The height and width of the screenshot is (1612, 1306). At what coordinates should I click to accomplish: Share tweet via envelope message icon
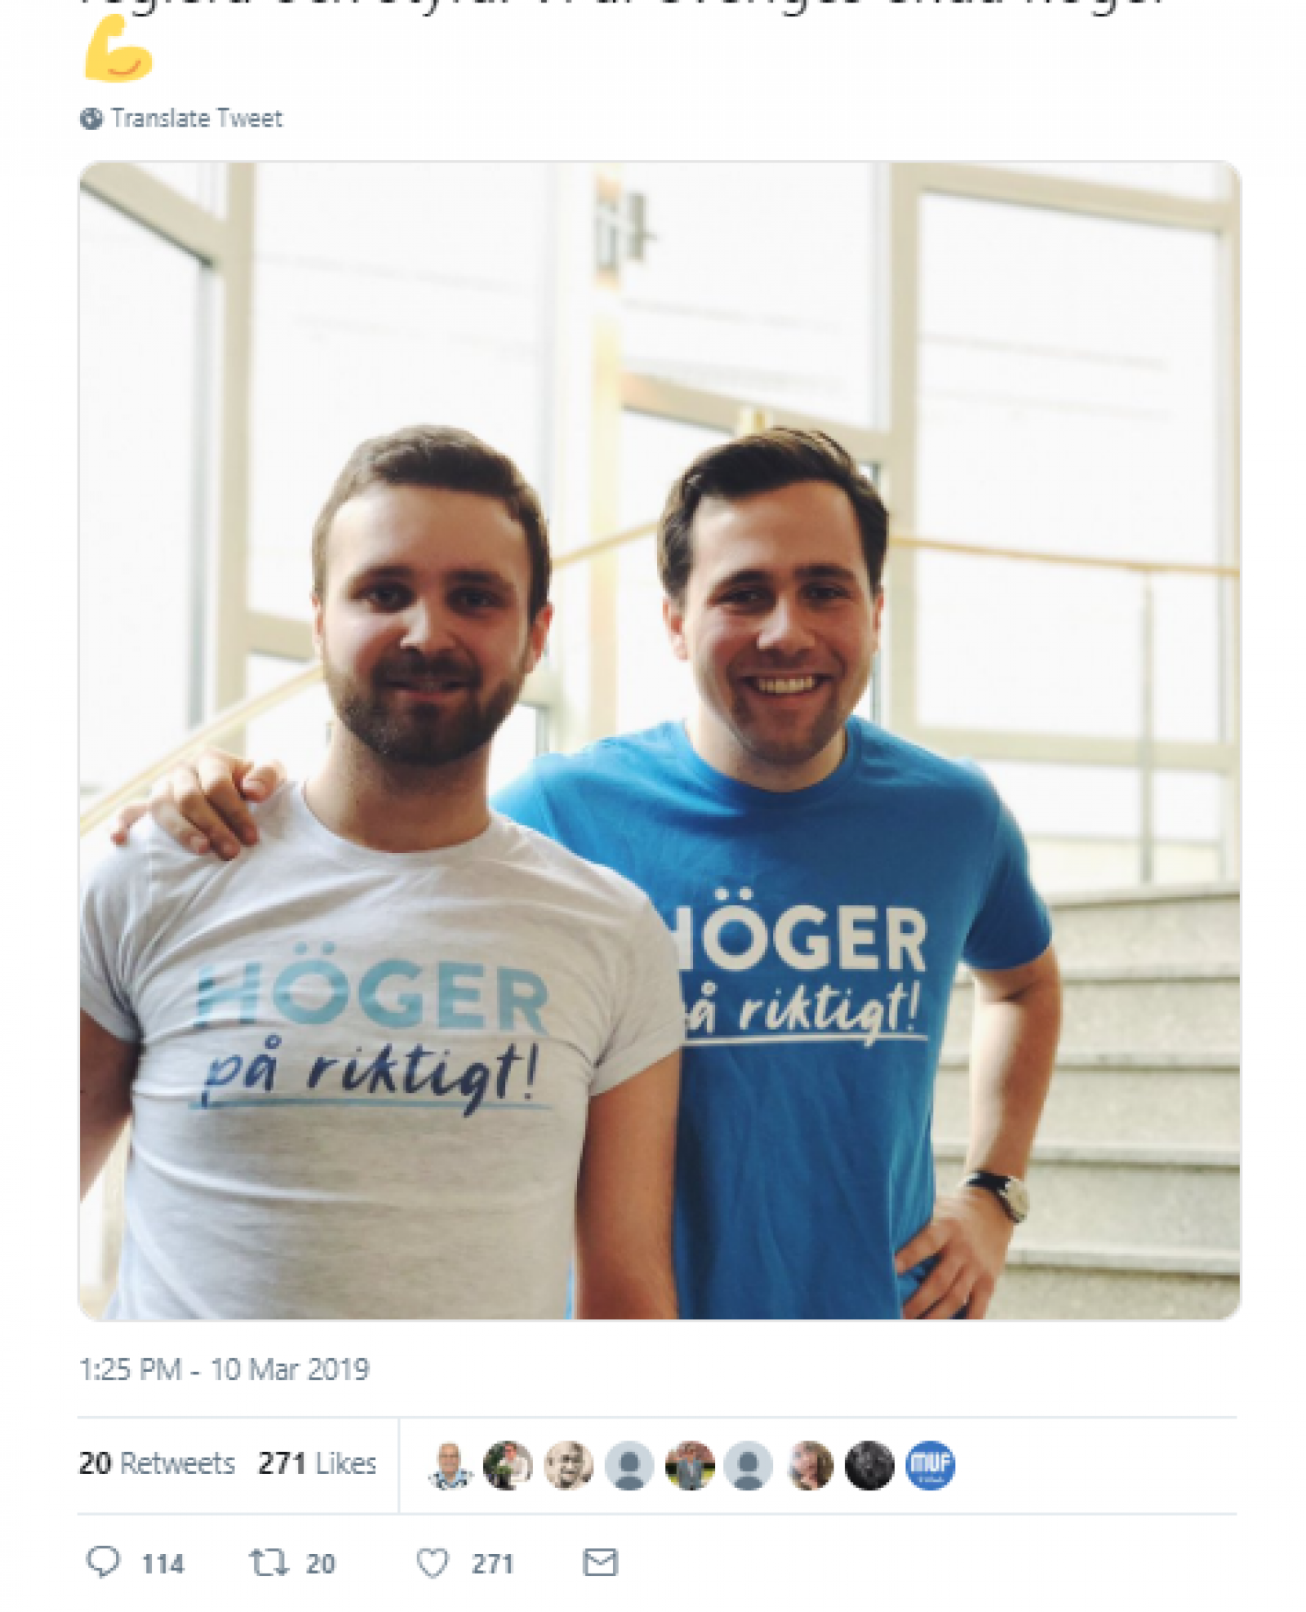(x=600, y=1562)
